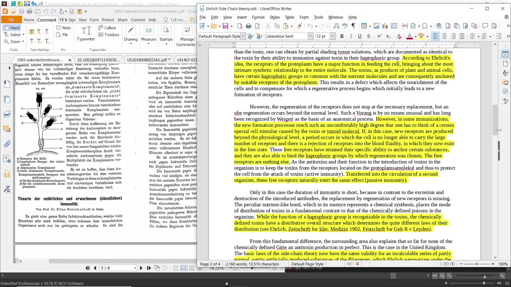Center paragraph alignment in Writer
This screenshot has height=287, width=511.
(x=444, y=36)
